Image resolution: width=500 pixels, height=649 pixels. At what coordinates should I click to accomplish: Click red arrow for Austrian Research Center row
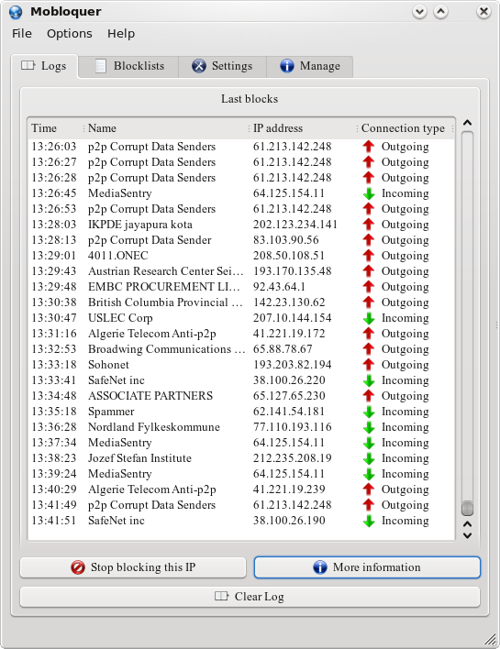click(x=369, y=271)
